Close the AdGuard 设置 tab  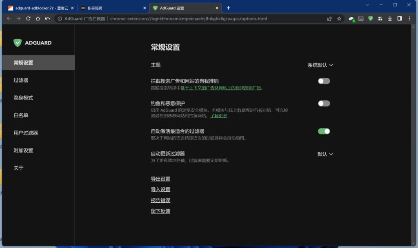tap(217, 8)
